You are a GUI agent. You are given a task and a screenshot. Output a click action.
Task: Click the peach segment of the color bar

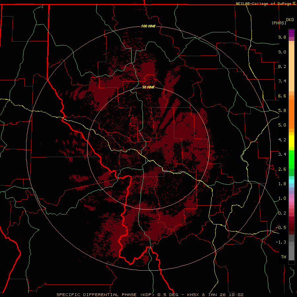291,68
